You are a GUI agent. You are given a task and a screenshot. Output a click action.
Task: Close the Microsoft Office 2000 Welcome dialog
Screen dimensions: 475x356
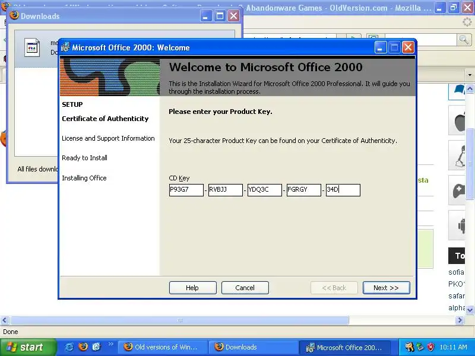point(408,47)
